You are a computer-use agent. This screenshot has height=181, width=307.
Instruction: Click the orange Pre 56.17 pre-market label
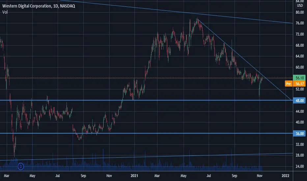pyautogui.click(x=295, y=84)
